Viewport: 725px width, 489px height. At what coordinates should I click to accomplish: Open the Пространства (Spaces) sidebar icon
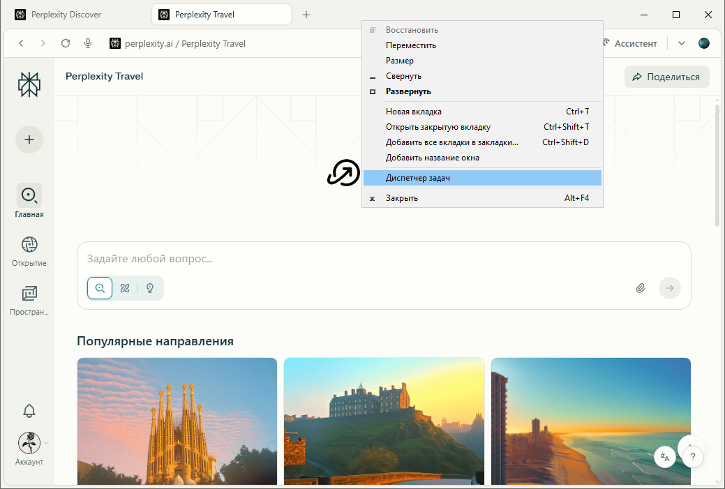pyautogui.click(x=29, y=294)
